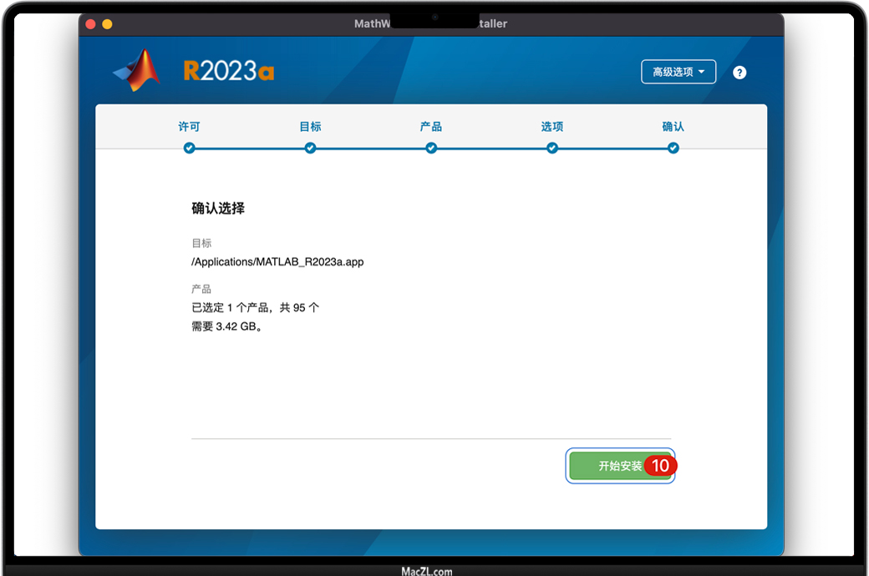This screenshot has width=869, height=576.
Task: Start installation with the 开始安装 button
Action: [620, 466]
